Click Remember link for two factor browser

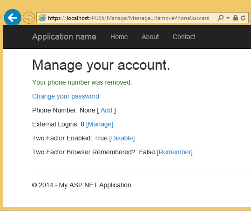(175, 152)
